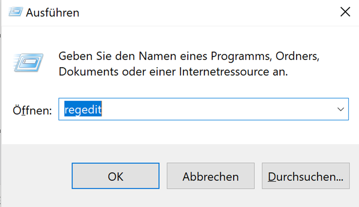Place cursor in empty space after regedit

tap(216, 109)
